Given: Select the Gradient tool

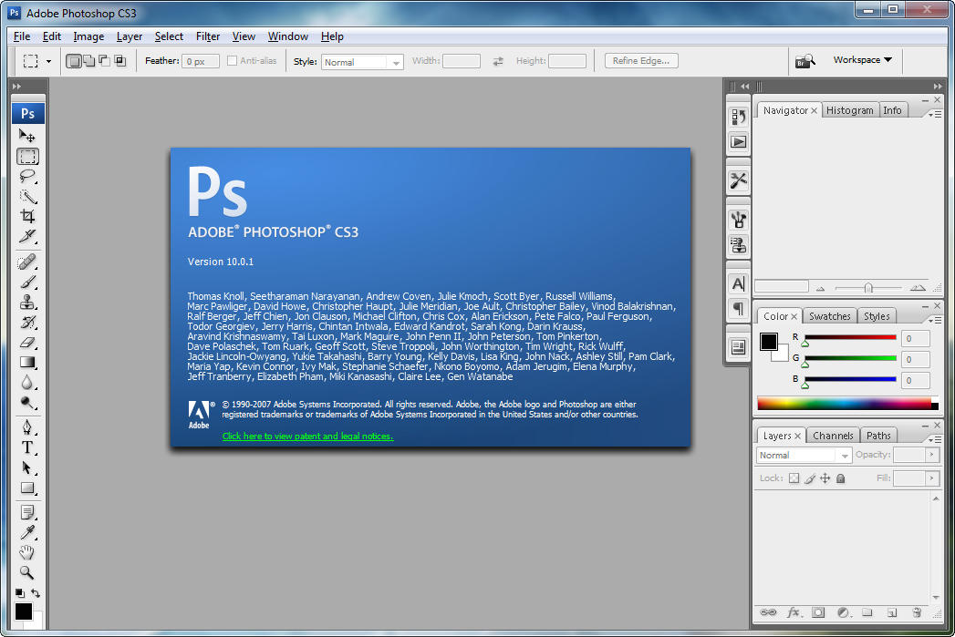Looking at the screenshot, I should (x=27, y=363).
